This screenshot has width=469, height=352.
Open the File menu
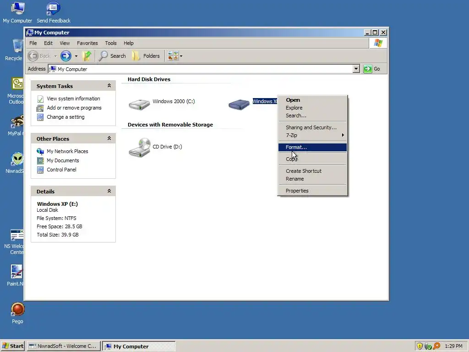pyautogui.click(x=33, y=43)
